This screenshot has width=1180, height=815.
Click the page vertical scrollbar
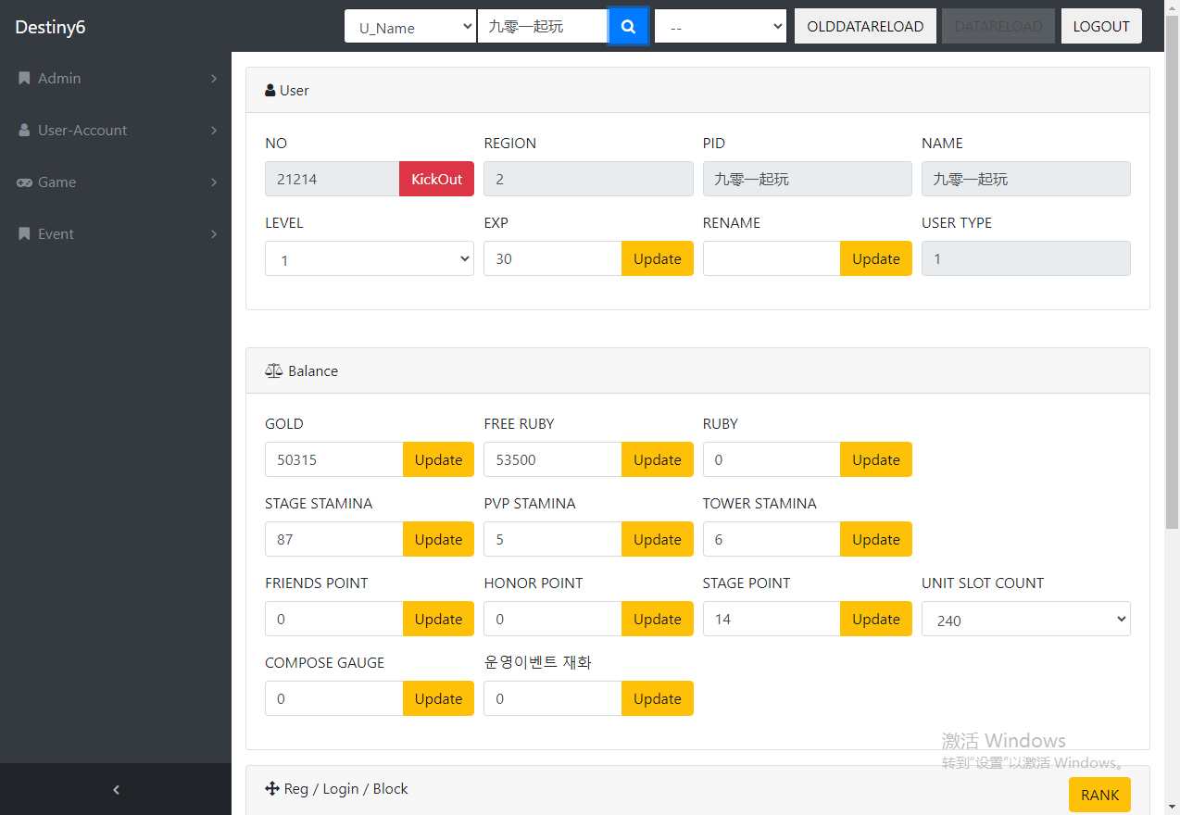(x=1172, y=278)
